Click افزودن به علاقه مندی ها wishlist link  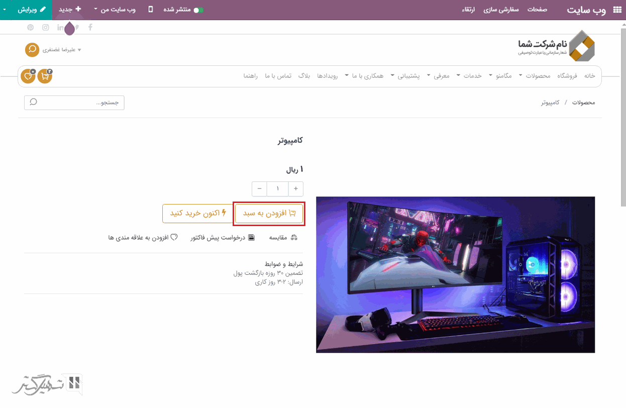pyautogui.click(x=143, y=237)
